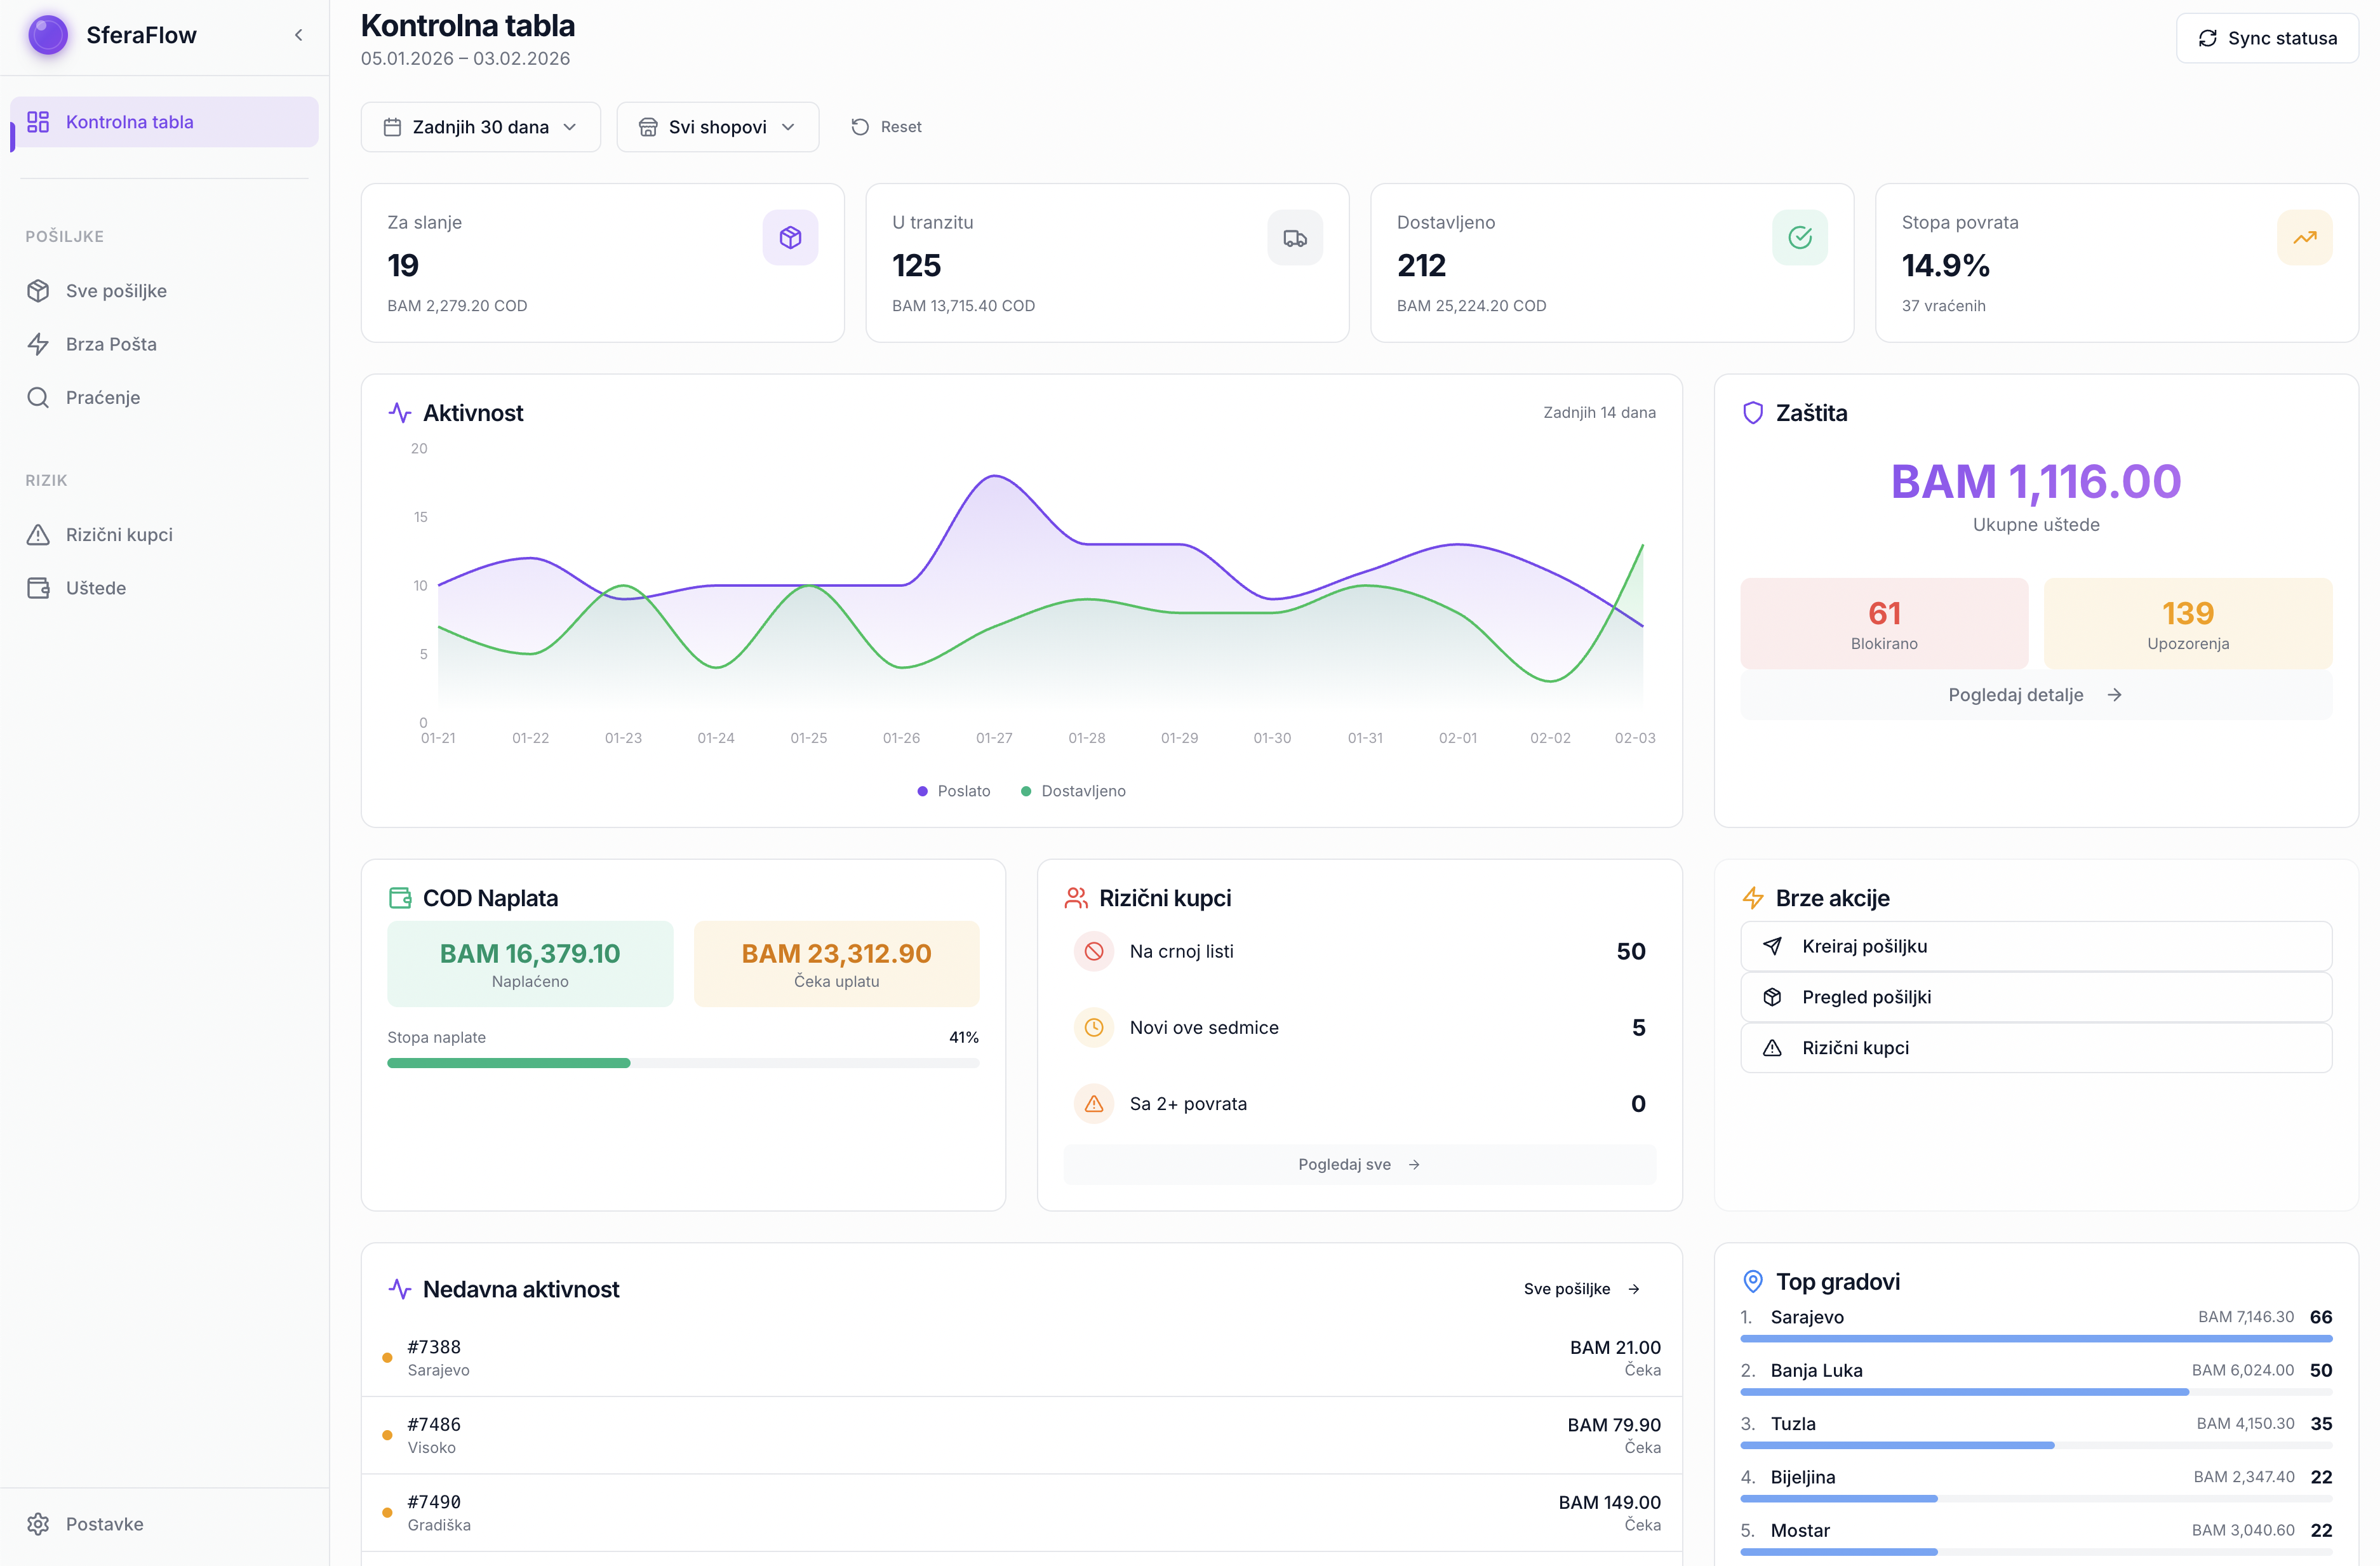Open the Zadnjih 30 dana dropdown

pyautogui.click(x=480, y=126)
